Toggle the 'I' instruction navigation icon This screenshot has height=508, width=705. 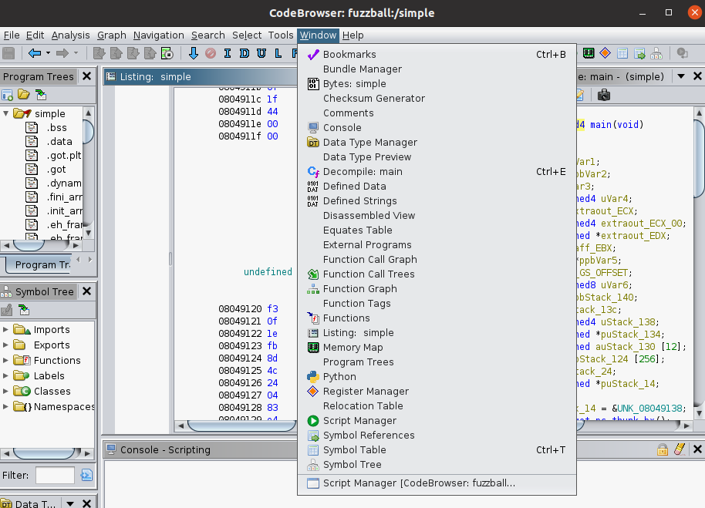(x=228, y=53)
